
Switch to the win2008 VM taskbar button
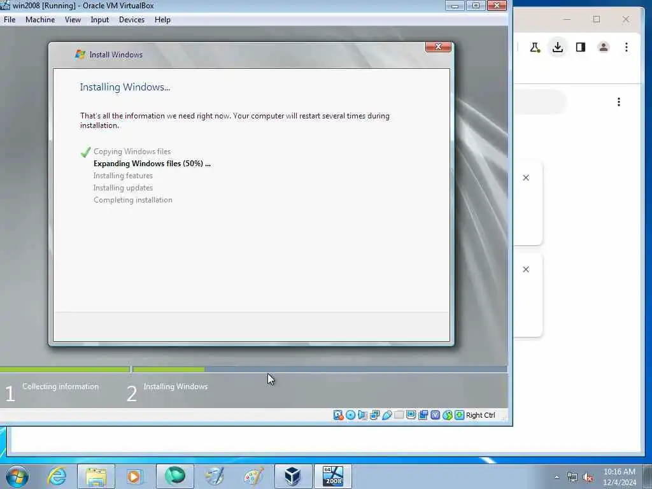[332, 476]
